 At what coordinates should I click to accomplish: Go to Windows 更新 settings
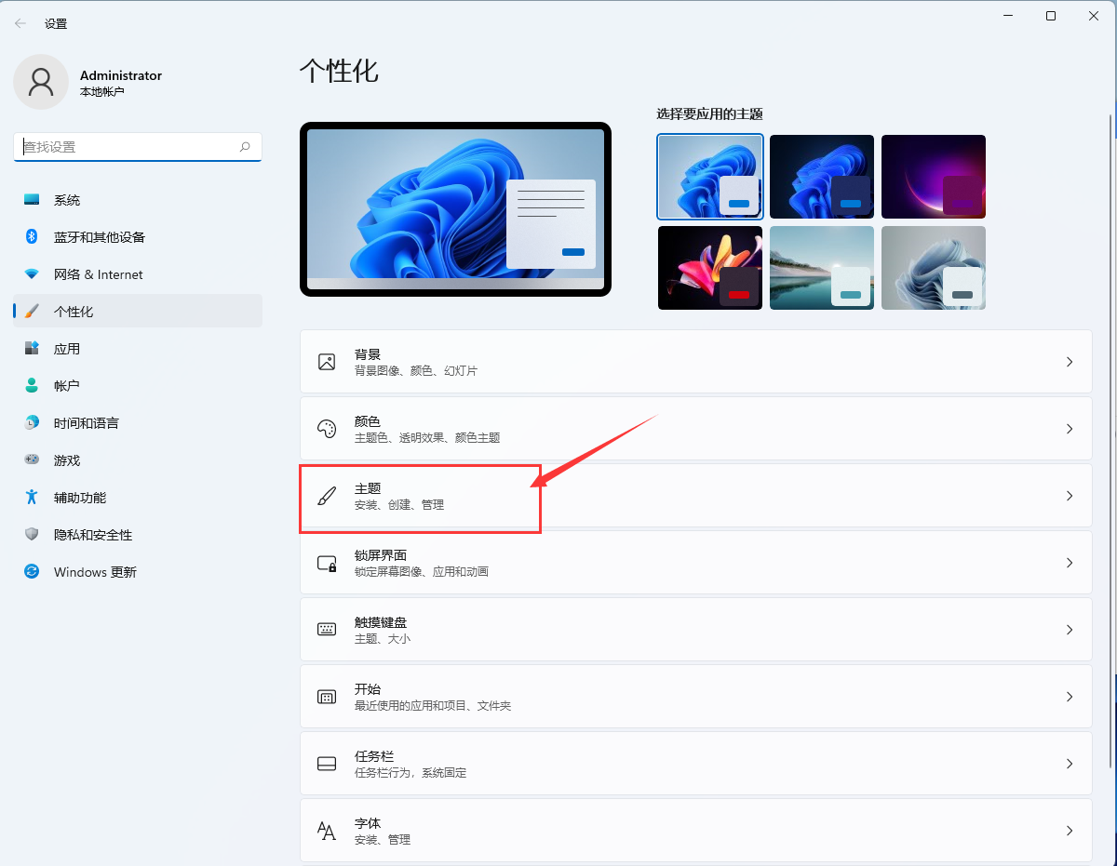tap(138, 572)
